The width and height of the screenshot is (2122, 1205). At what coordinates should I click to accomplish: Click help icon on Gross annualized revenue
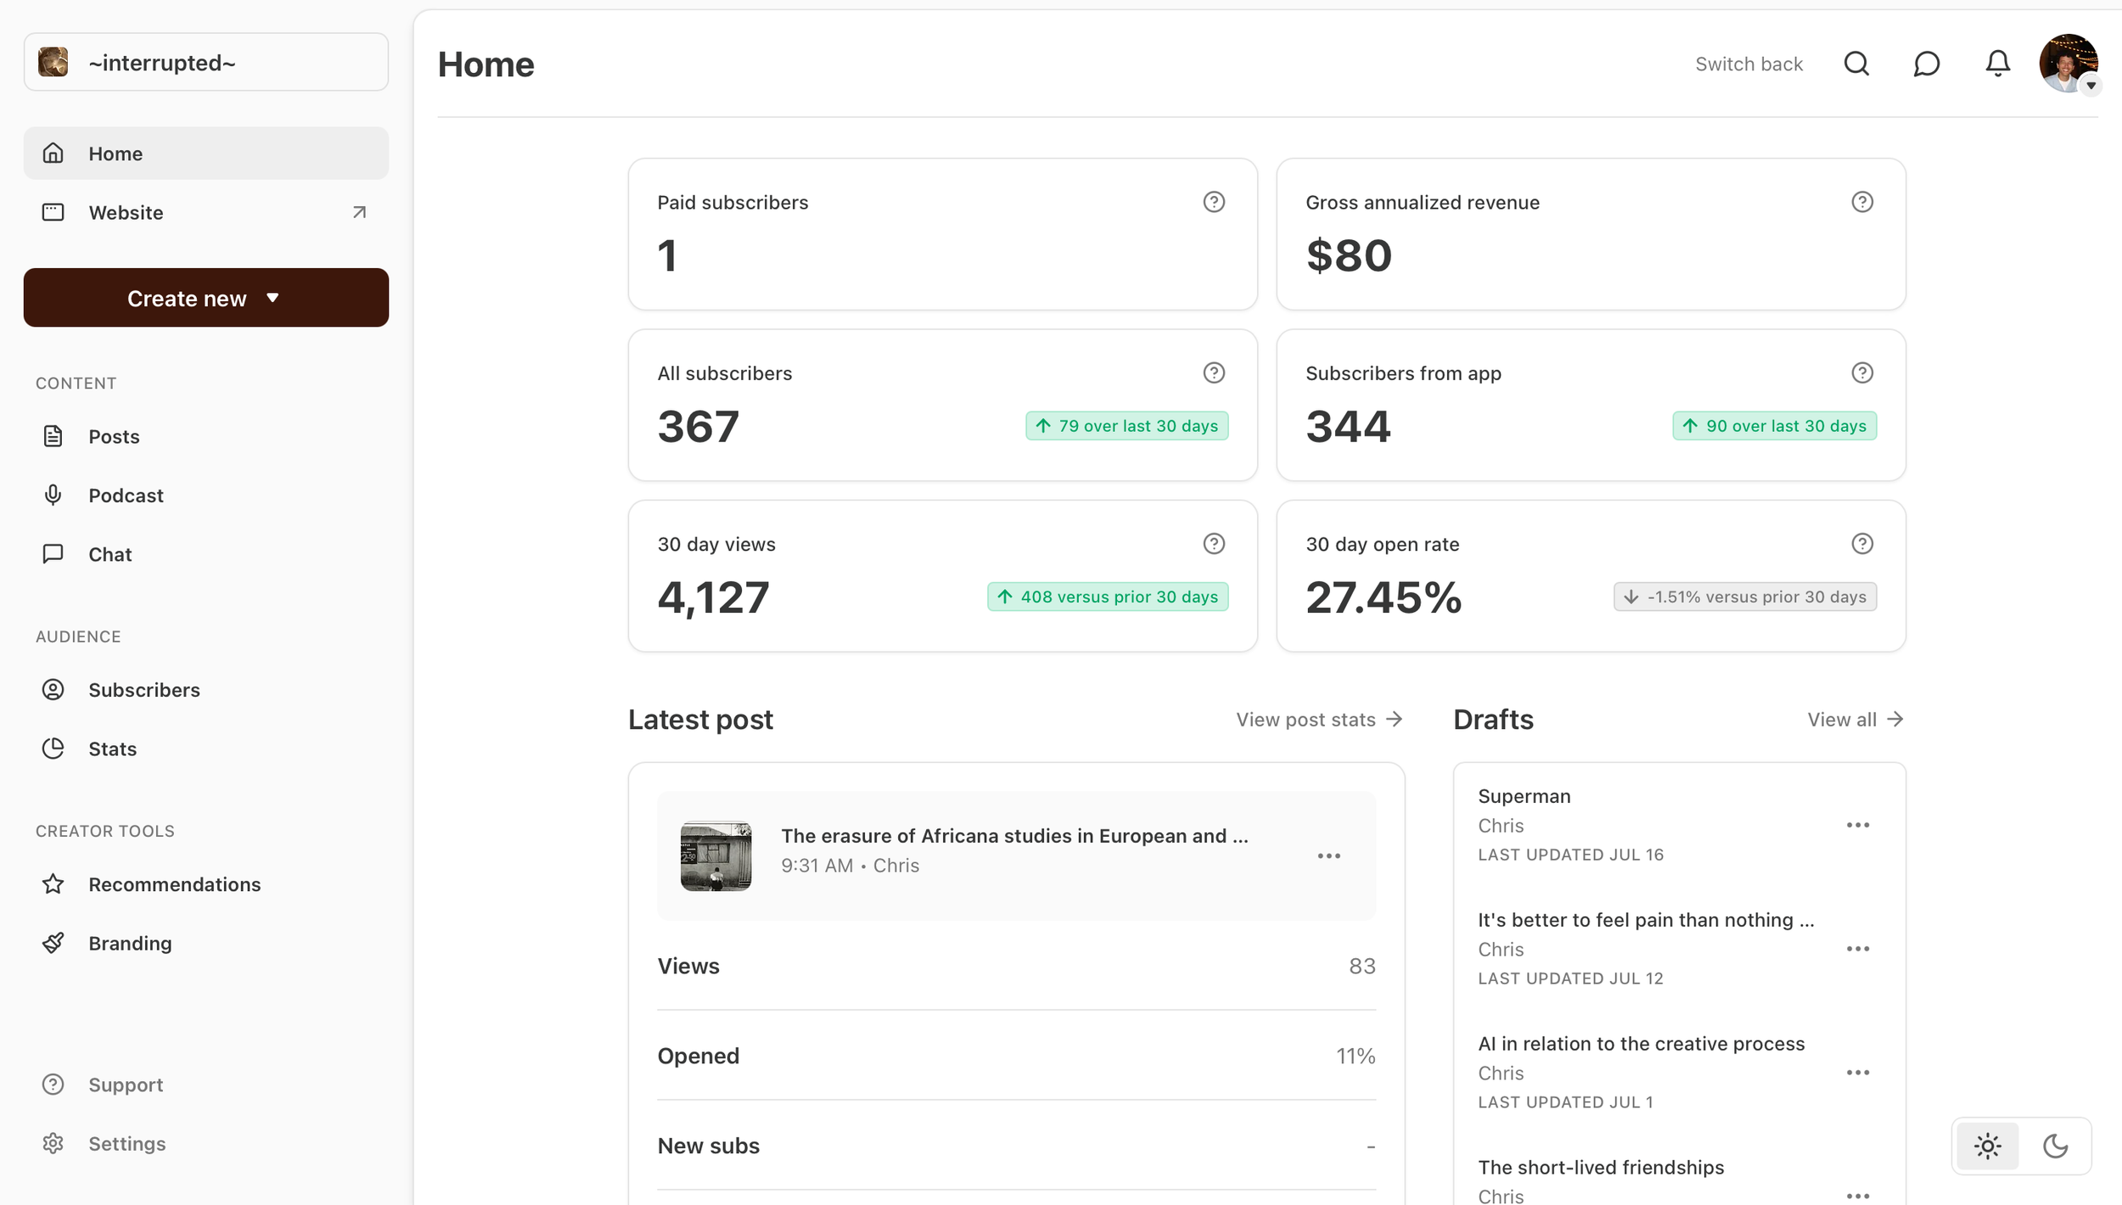[1862, 202]
